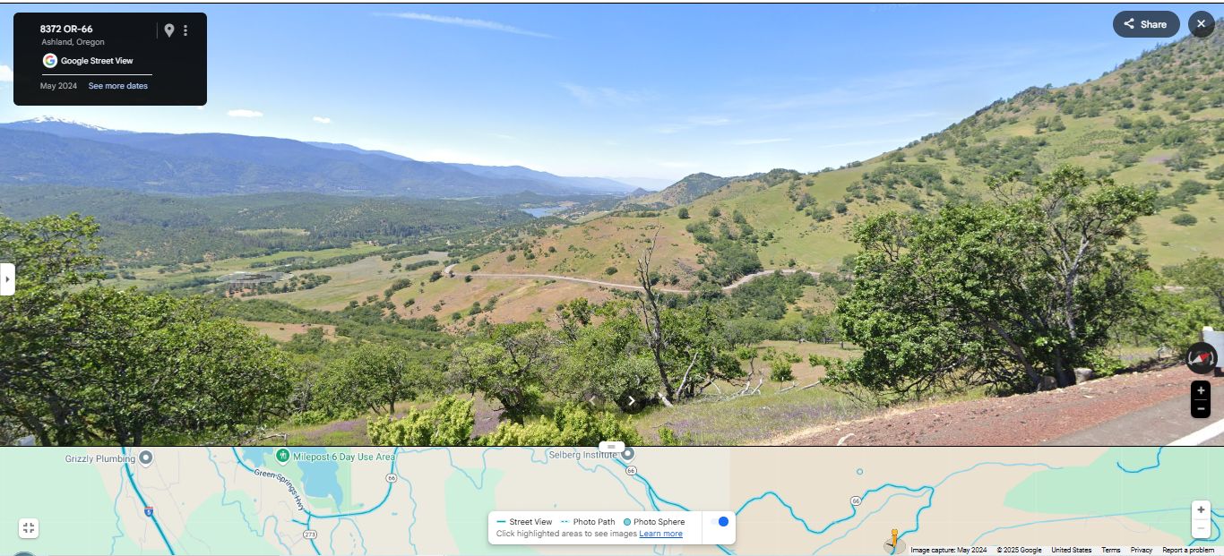Open the Learn more link
Image resolution: width=1224 pixels, height=556 pixels.
tap(660, 534)
